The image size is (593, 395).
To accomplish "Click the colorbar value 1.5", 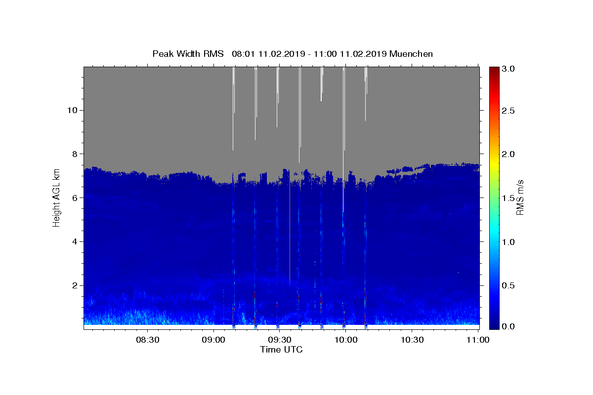I will [x=509, y=198].
